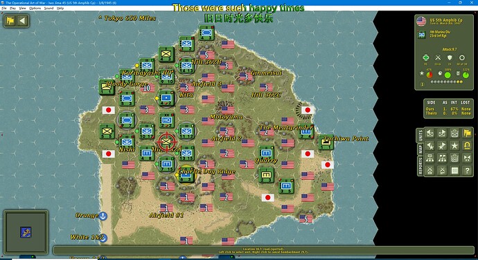Click the yellow flags button top-left
This screenshot has height=260, width=478.
coord(10,21)
